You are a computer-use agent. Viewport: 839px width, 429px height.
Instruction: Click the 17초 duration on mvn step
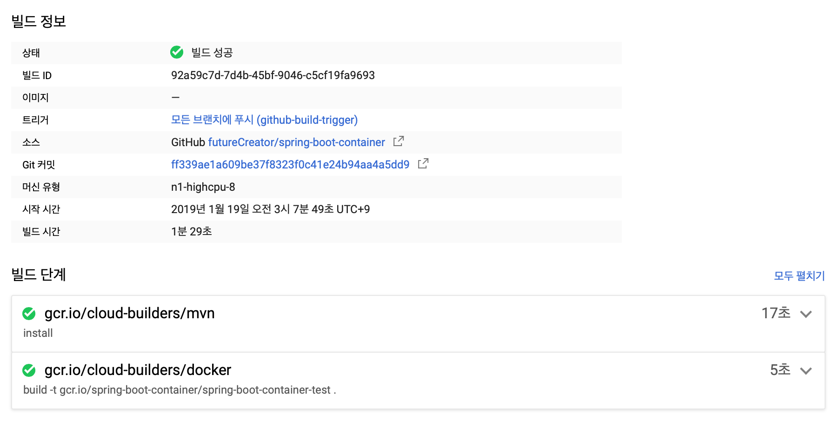click(775, 313)
